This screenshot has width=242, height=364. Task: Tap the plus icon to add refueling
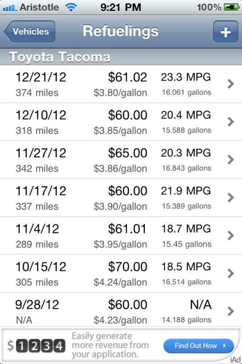(x=225, y=31)
